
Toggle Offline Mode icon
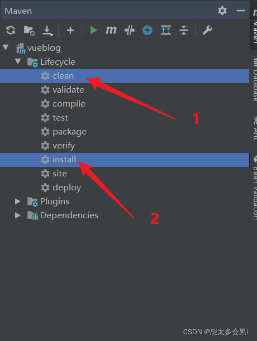(x=130, y=30)
